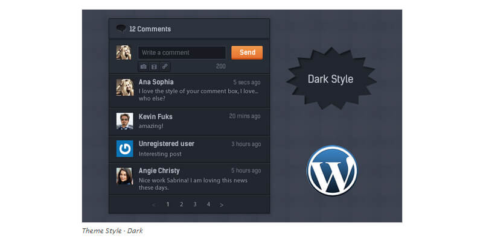483x241 pixels.
Task: Click comment "Nice work Sabrina!" text
Action: [193, 184]
